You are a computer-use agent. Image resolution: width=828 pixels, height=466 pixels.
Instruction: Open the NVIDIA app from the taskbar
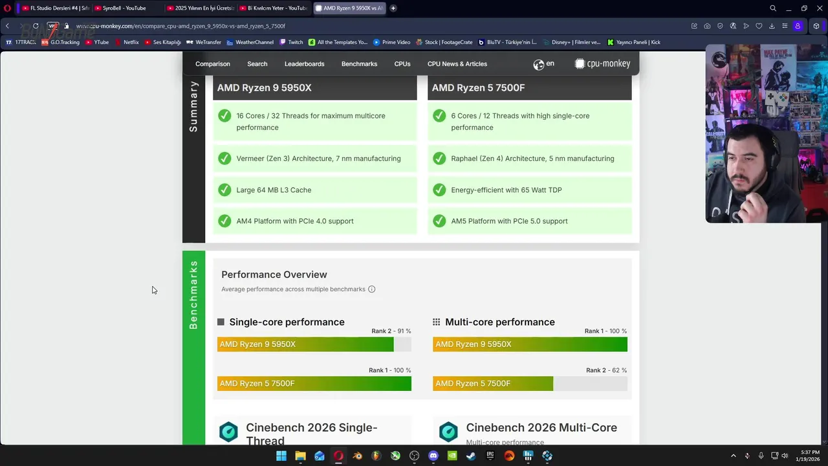[452, 456]
